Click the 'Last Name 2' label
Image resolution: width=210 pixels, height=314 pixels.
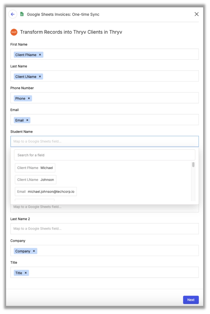click(x=20, y=219)
